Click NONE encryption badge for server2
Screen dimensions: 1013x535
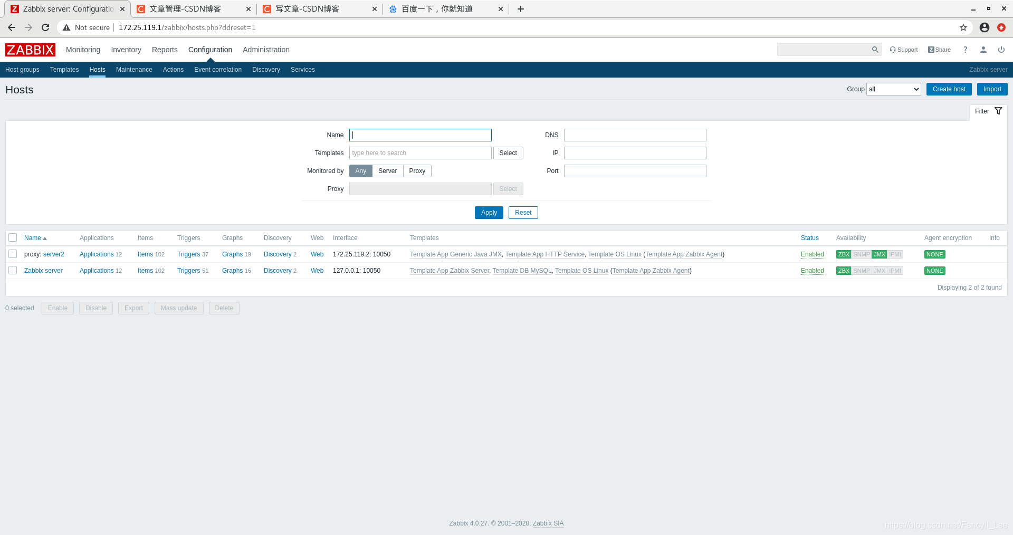pyautogui.click(x=935, y=254)
